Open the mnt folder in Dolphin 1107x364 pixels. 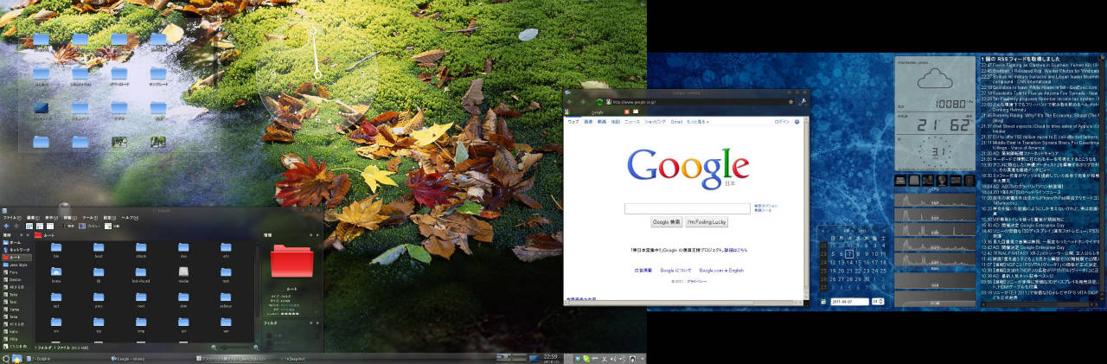click(226, 275)
